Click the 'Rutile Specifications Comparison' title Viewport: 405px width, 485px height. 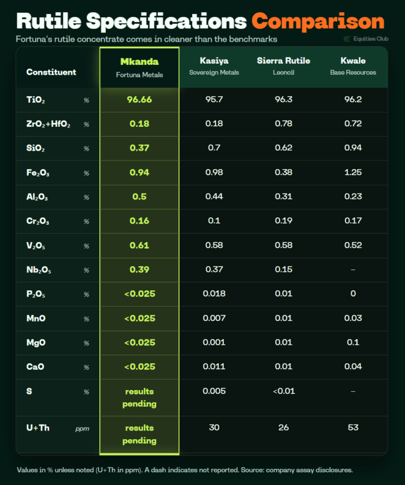pos(200,21)
